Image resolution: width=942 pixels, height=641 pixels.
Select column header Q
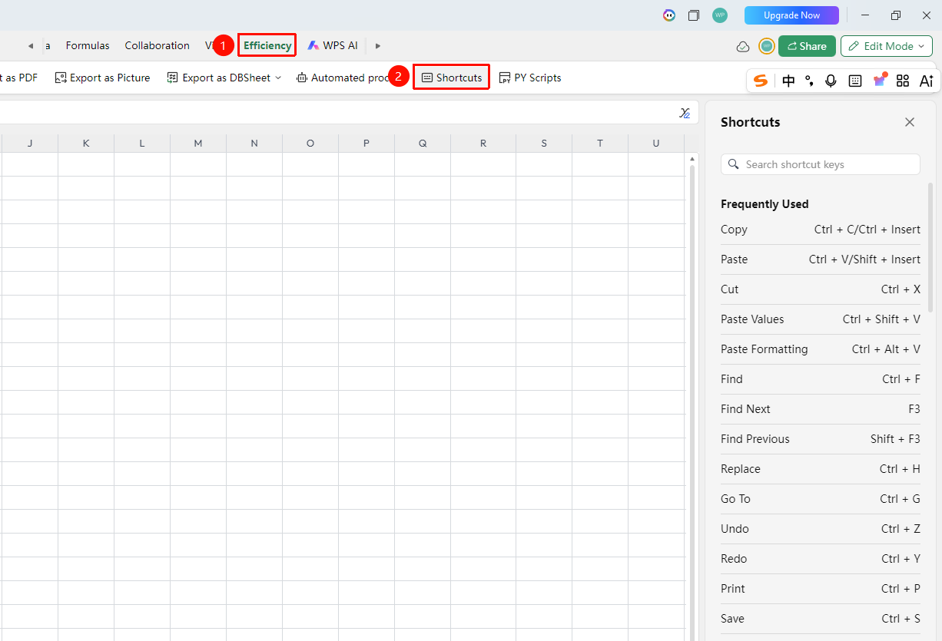pos(423,144)
